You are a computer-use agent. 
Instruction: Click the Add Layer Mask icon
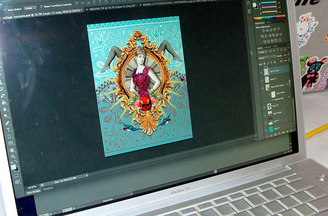point(275,135)
